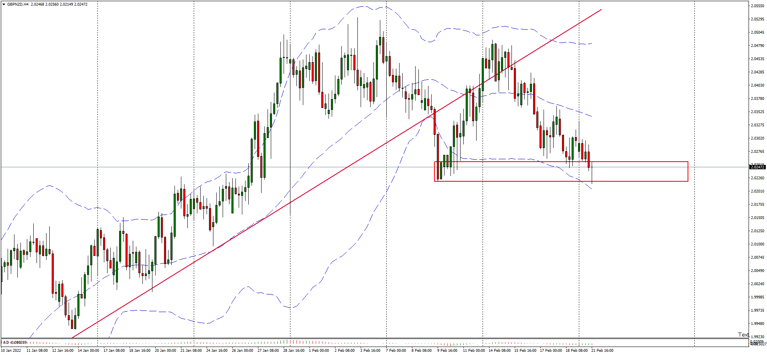Click the 2.05550 price axis label
The image size is (767, 355).
tap(757, 6)
